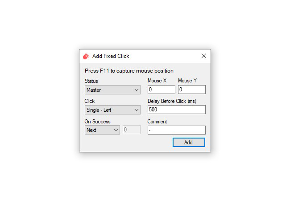290x200 pixels.
Task: Click the red mouse app icon in title bar
Action: [86, 56]
